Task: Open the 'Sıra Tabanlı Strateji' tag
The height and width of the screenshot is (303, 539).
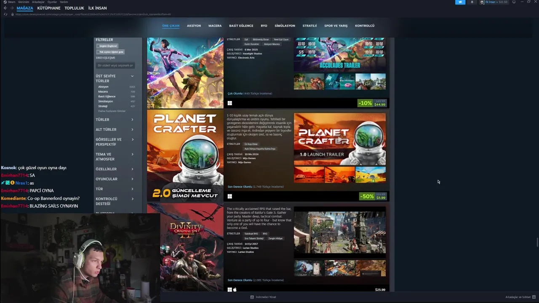Action: click(x=254, y=239)
